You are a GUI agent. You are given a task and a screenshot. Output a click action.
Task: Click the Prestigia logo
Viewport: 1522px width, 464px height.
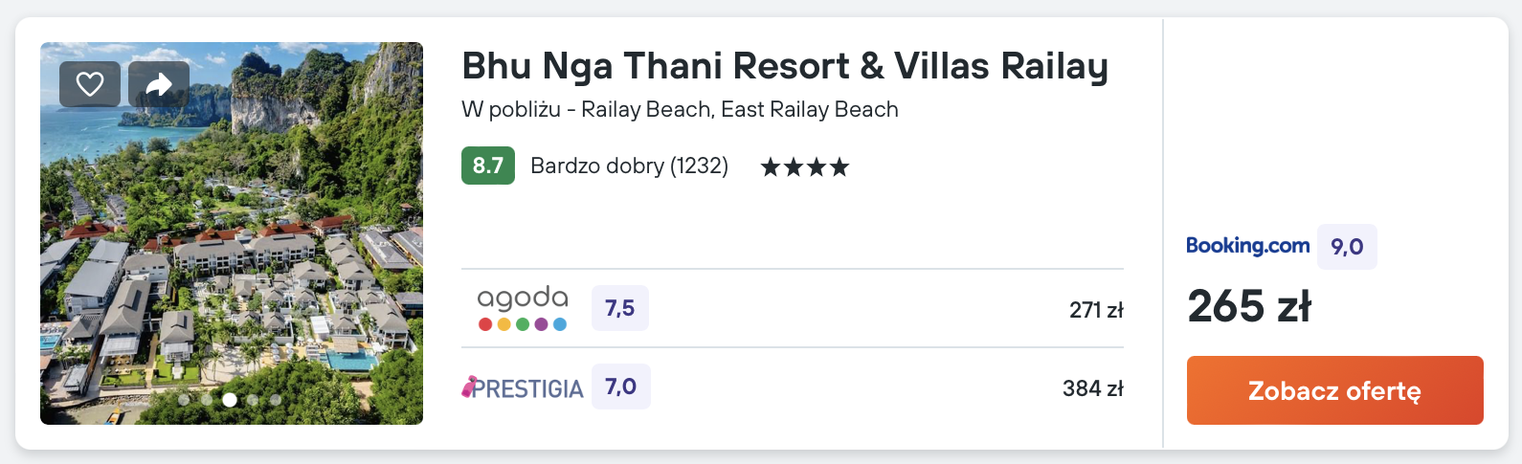[523, 387]
